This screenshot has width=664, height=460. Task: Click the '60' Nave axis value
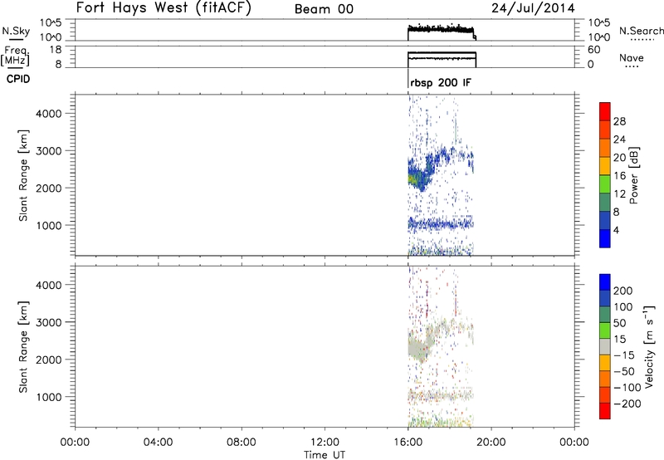click(593, 50)
